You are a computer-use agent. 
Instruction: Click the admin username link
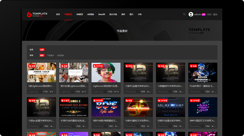pyautogui.click(x=197, y=14)
